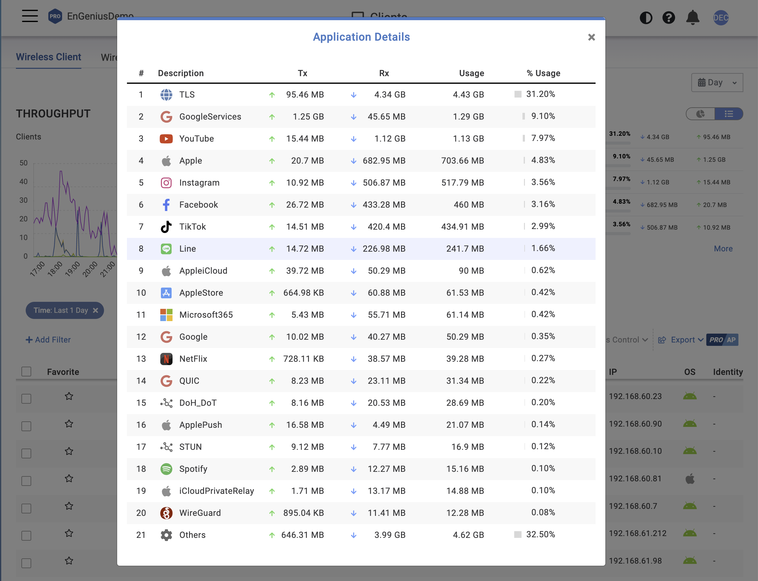Sort by Tx column header

302,73
